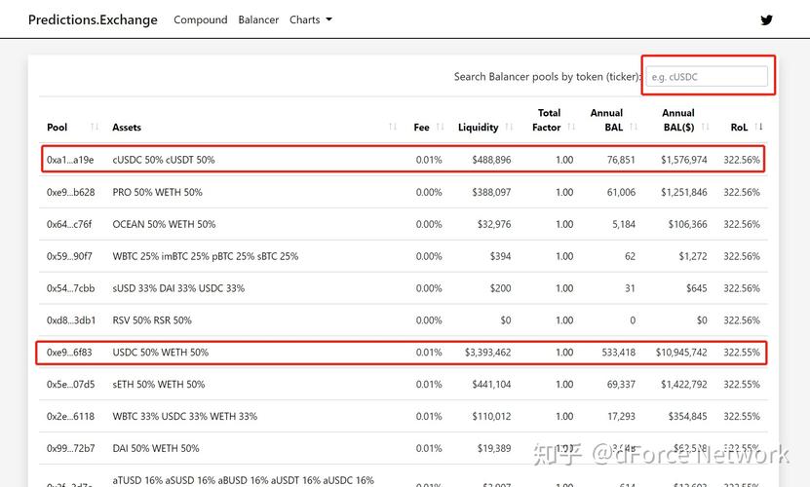Go to the Compound page
This screenshot has width=810, height=487.
tap(201, 19)
